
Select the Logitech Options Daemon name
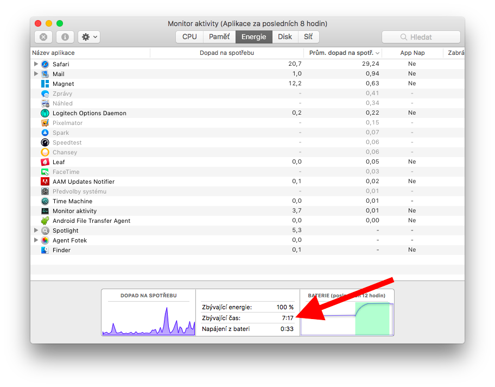point(90,113)
